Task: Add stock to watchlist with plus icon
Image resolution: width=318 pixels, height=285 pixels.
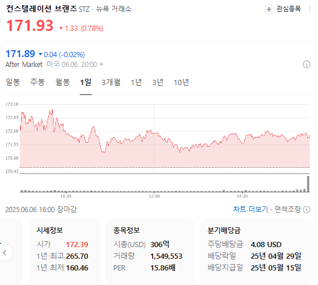Action: tap(268, 9)
